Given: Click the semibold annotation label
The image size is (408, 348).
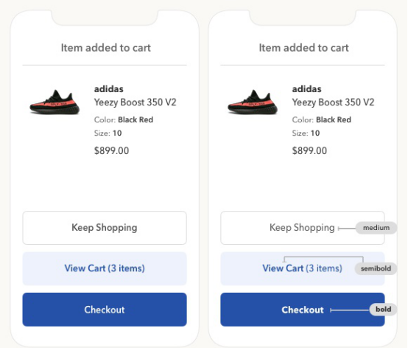Looking at the screenshot, I should point(376,268).
